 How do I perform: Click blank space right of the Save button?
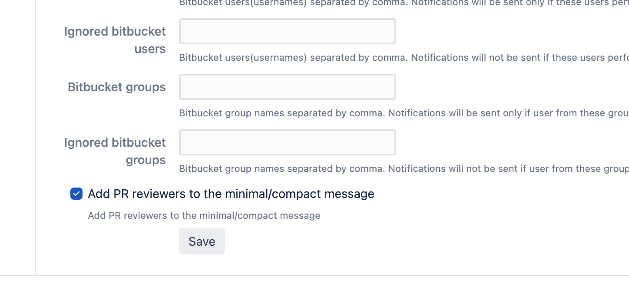(391, 241)
